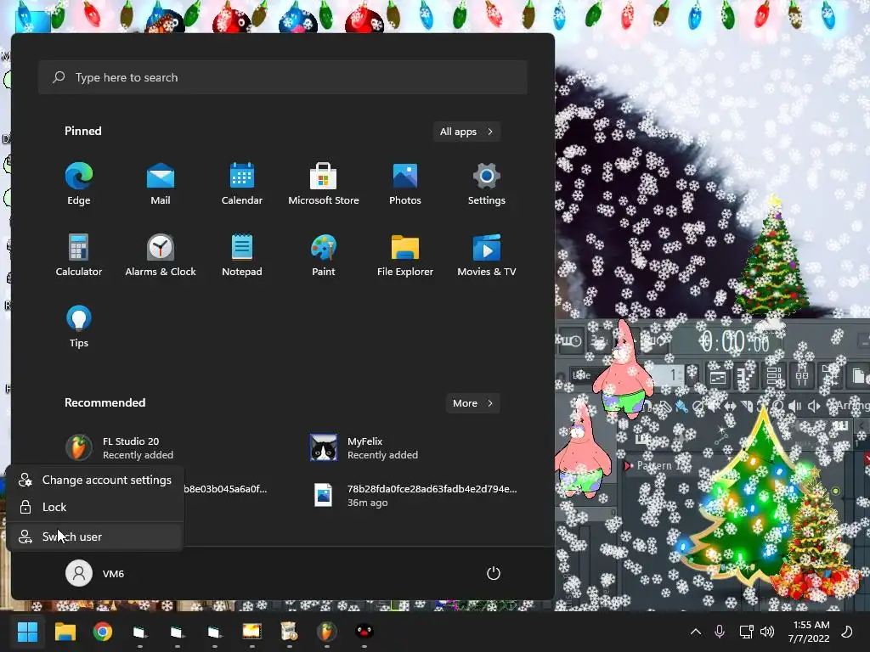Toggle the Windows Start button
Screen dimensions: 870x652
point(27,632)
